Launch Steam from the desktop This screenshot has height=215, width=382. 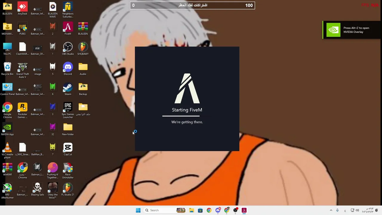click(x=68, y=89)
